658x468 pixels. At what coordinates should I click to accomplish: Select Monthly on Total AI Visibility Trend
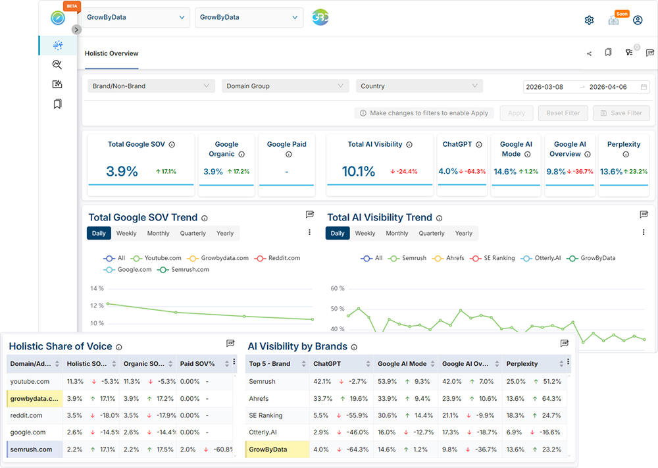coord(397,233)
